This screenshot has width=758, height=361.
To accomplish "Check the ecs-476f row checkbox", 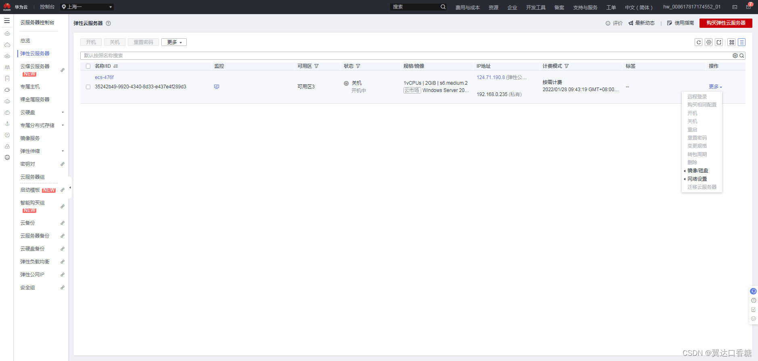I will (88, 87).
